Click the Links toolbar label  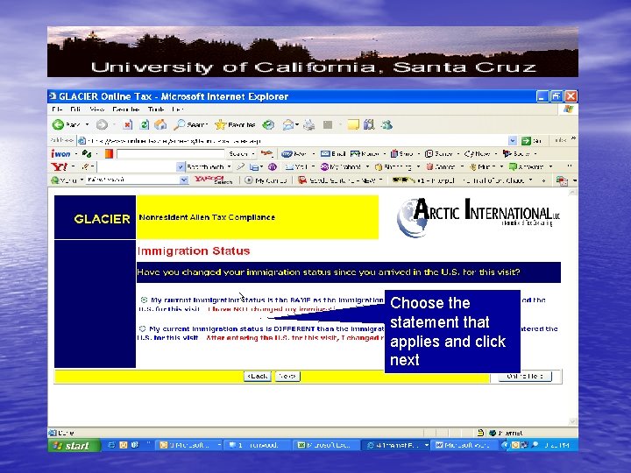pyautogui.click(x=560, y=140)
